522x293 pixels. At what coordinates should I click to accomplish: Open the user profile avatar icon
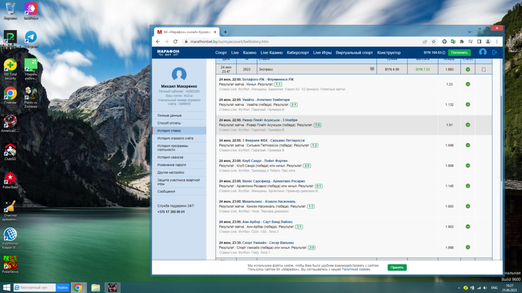[x=483, y=53]
